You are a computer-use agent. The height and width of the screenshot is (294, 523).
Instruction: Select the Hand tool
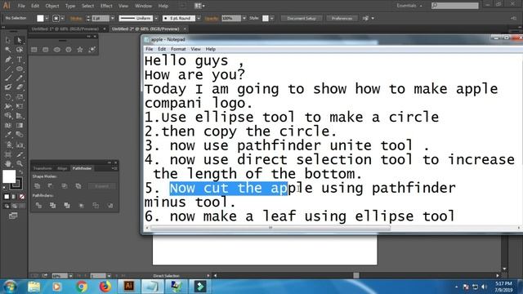point(8,163)
